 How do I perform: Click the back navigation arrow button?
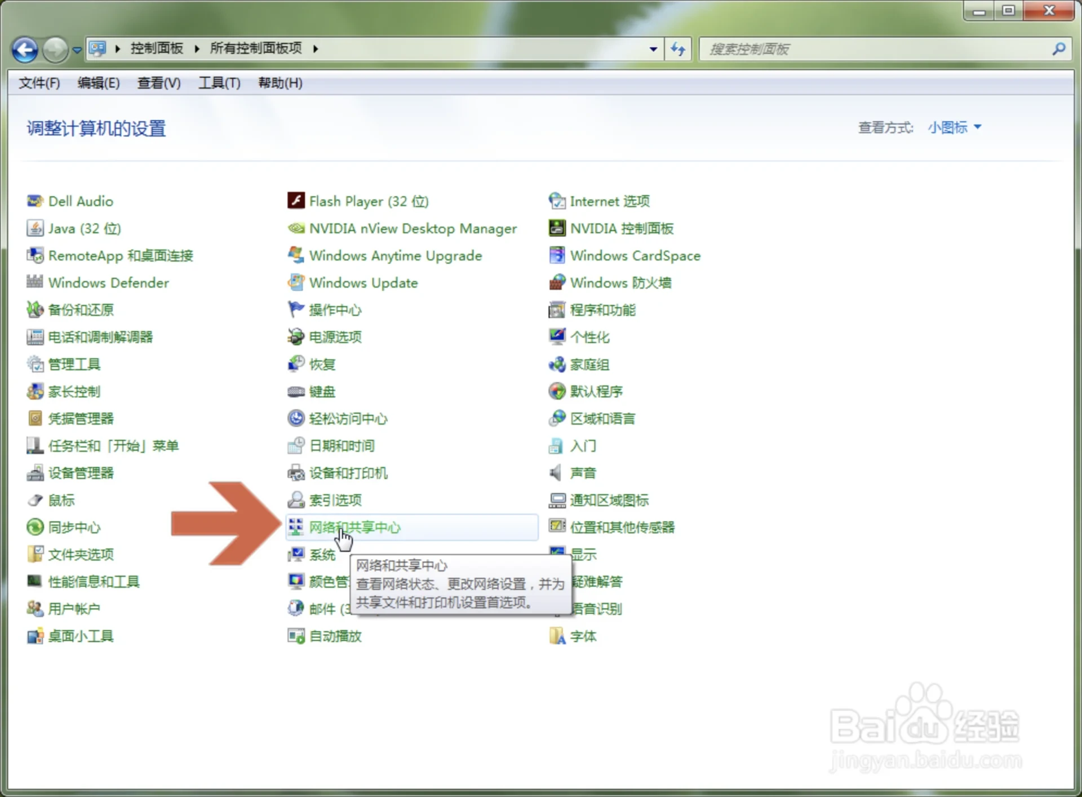click(25, 50)
